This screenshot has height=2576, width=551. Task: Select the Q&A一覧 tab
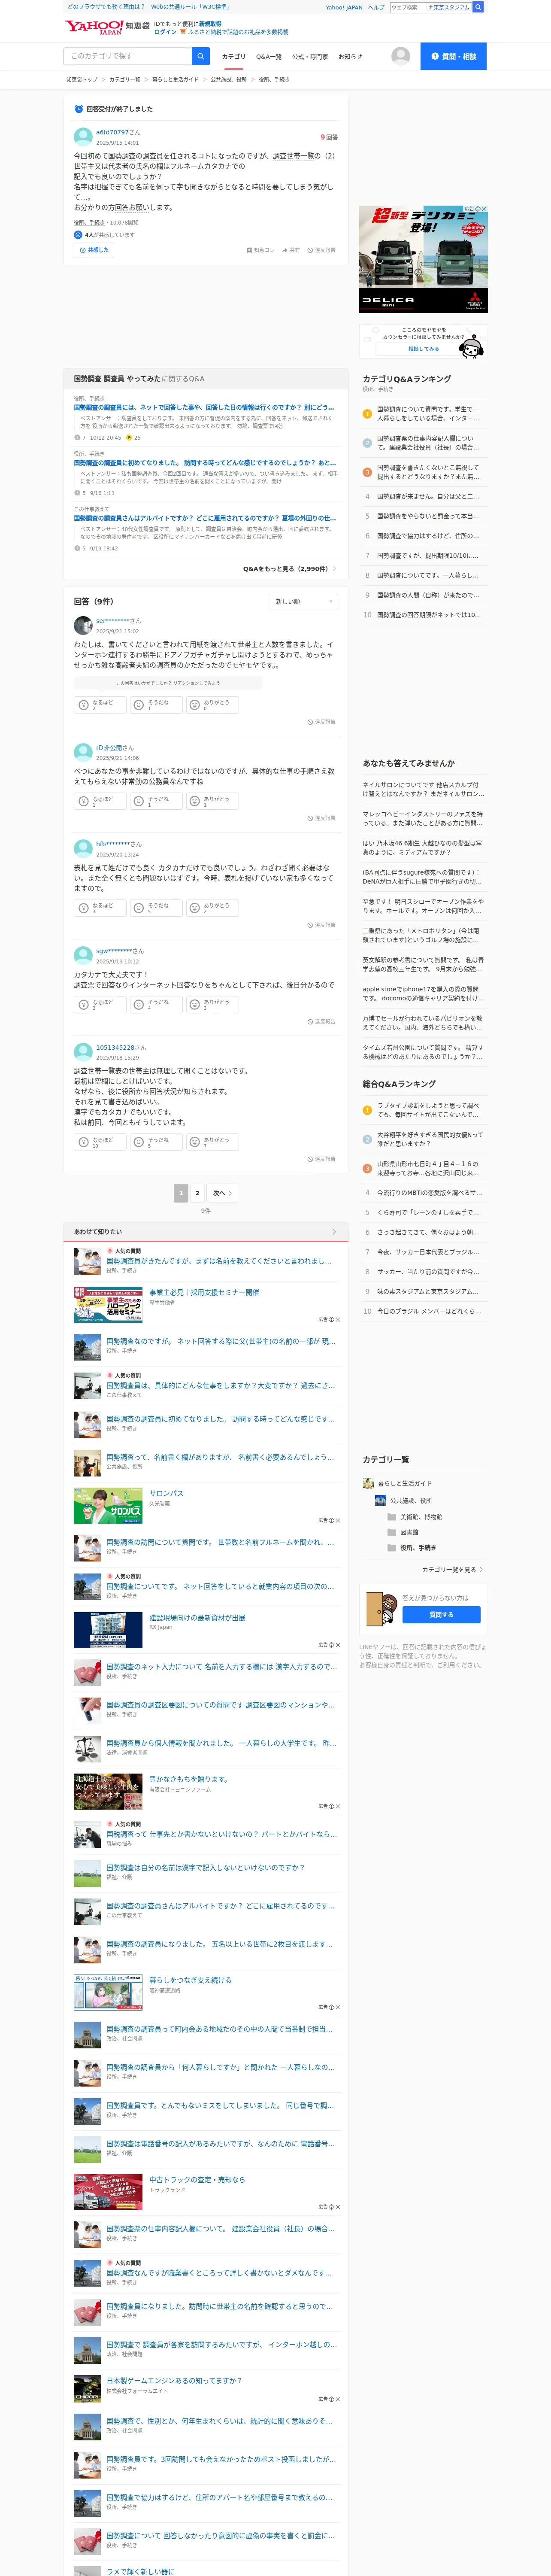[x=269, y=57]
